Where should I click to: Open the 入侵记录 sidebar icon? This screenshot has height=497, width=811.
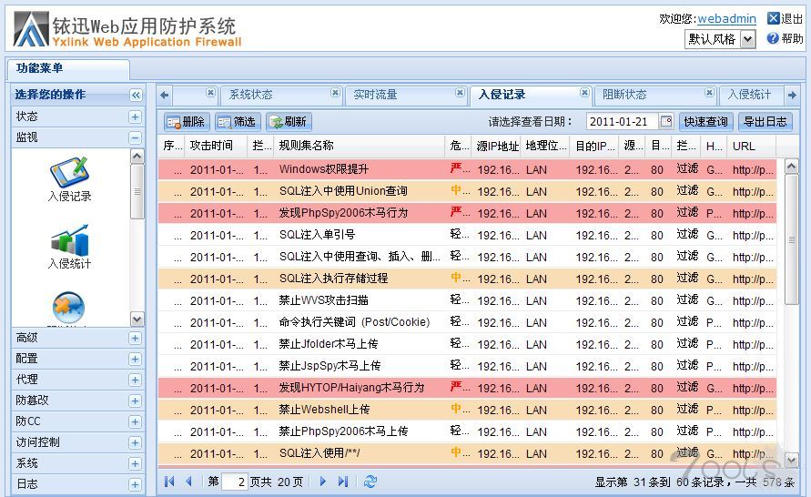click(x=69, y=174)
